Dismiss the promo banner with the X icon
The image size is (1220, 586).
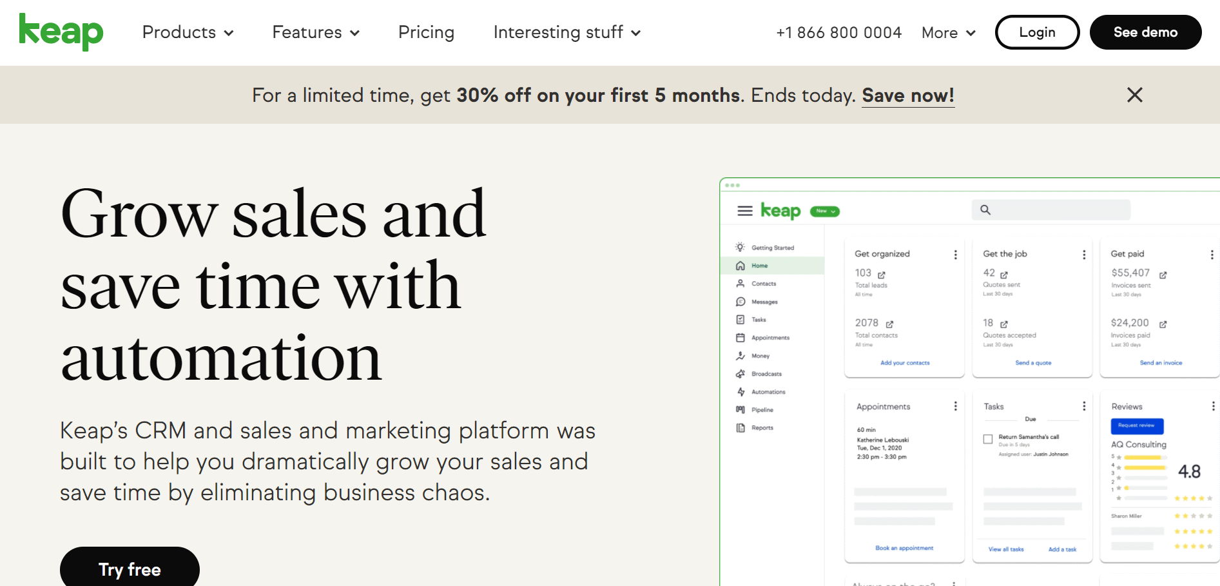point(1134,95)
